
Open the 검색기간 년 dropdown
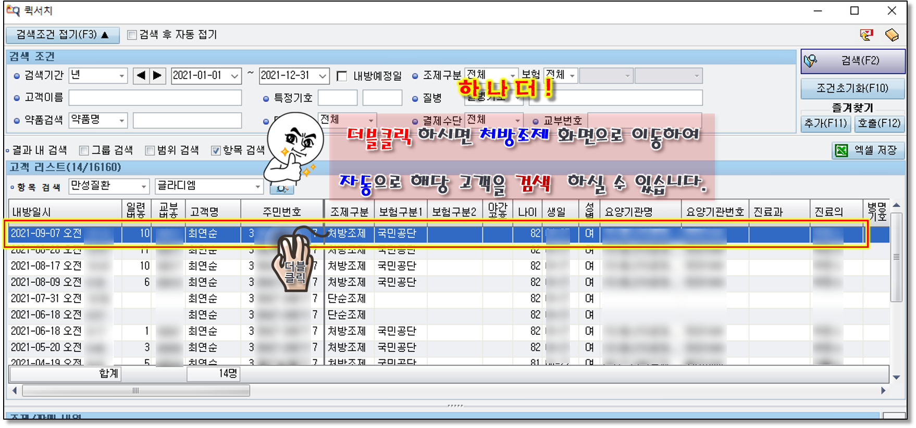[x=121, y=76]
